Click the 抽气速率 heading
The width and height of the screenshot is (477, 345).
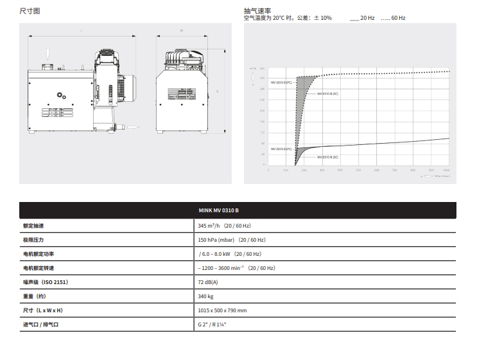tap(257, 11)
